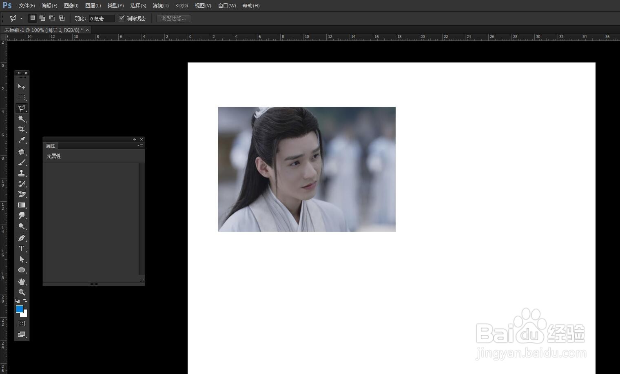620x374 pixels.
Task: Select the Clone Stamp tool
Action: click(x=22, y=173)
